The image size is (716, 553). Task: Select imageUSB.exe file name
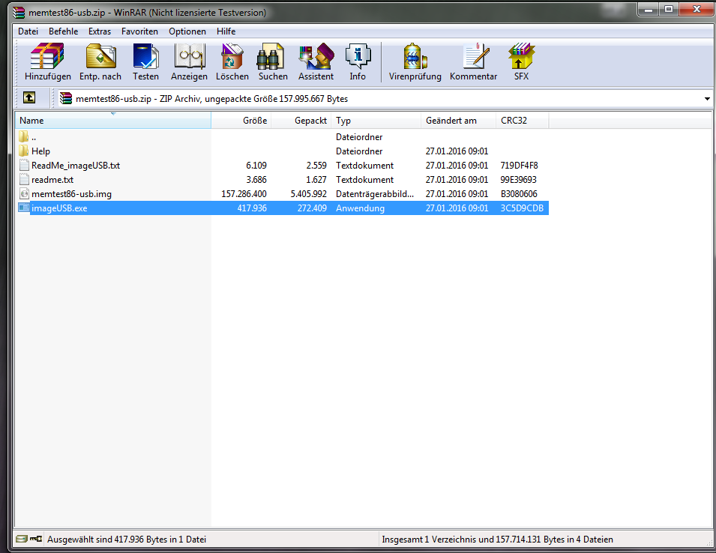pos(59,208)
